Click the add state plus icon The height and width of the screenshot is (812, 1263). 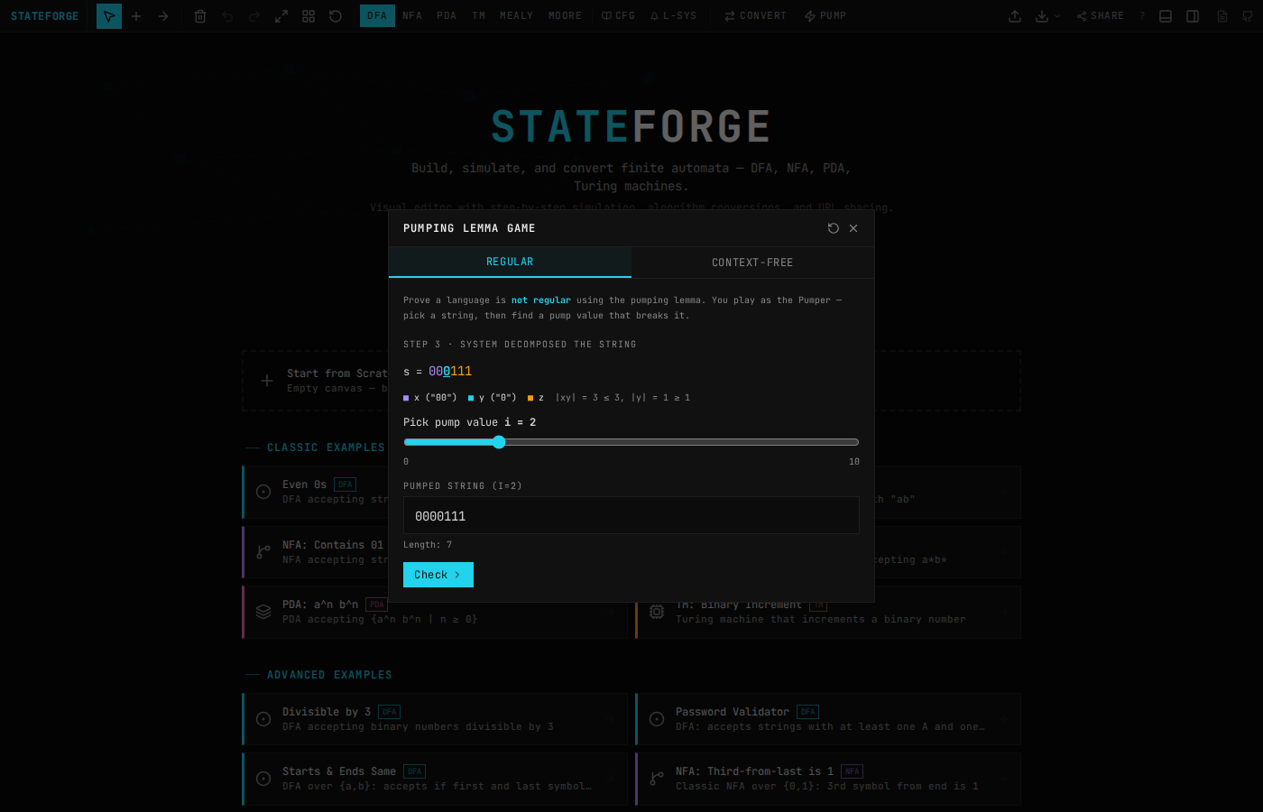(x=136, y=16)
